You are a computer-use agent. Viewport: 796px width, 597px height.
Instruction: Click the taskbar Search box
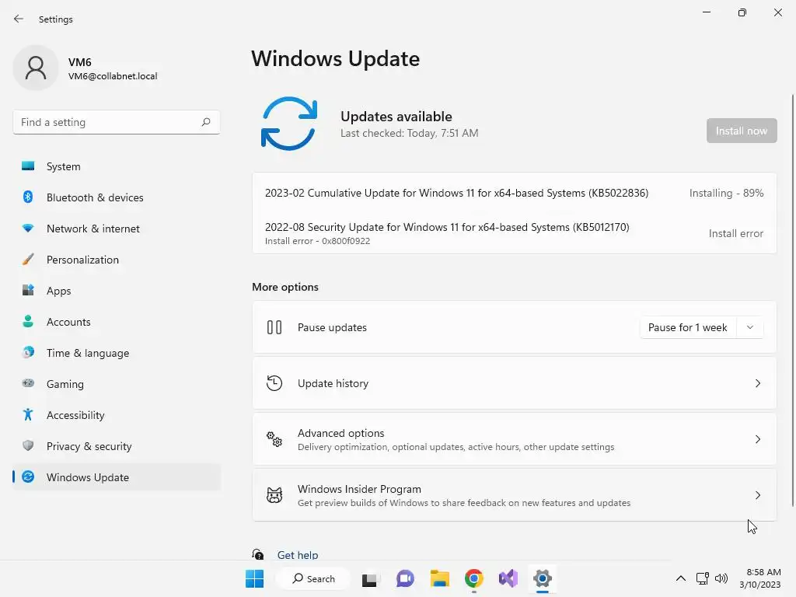[314, 578]
